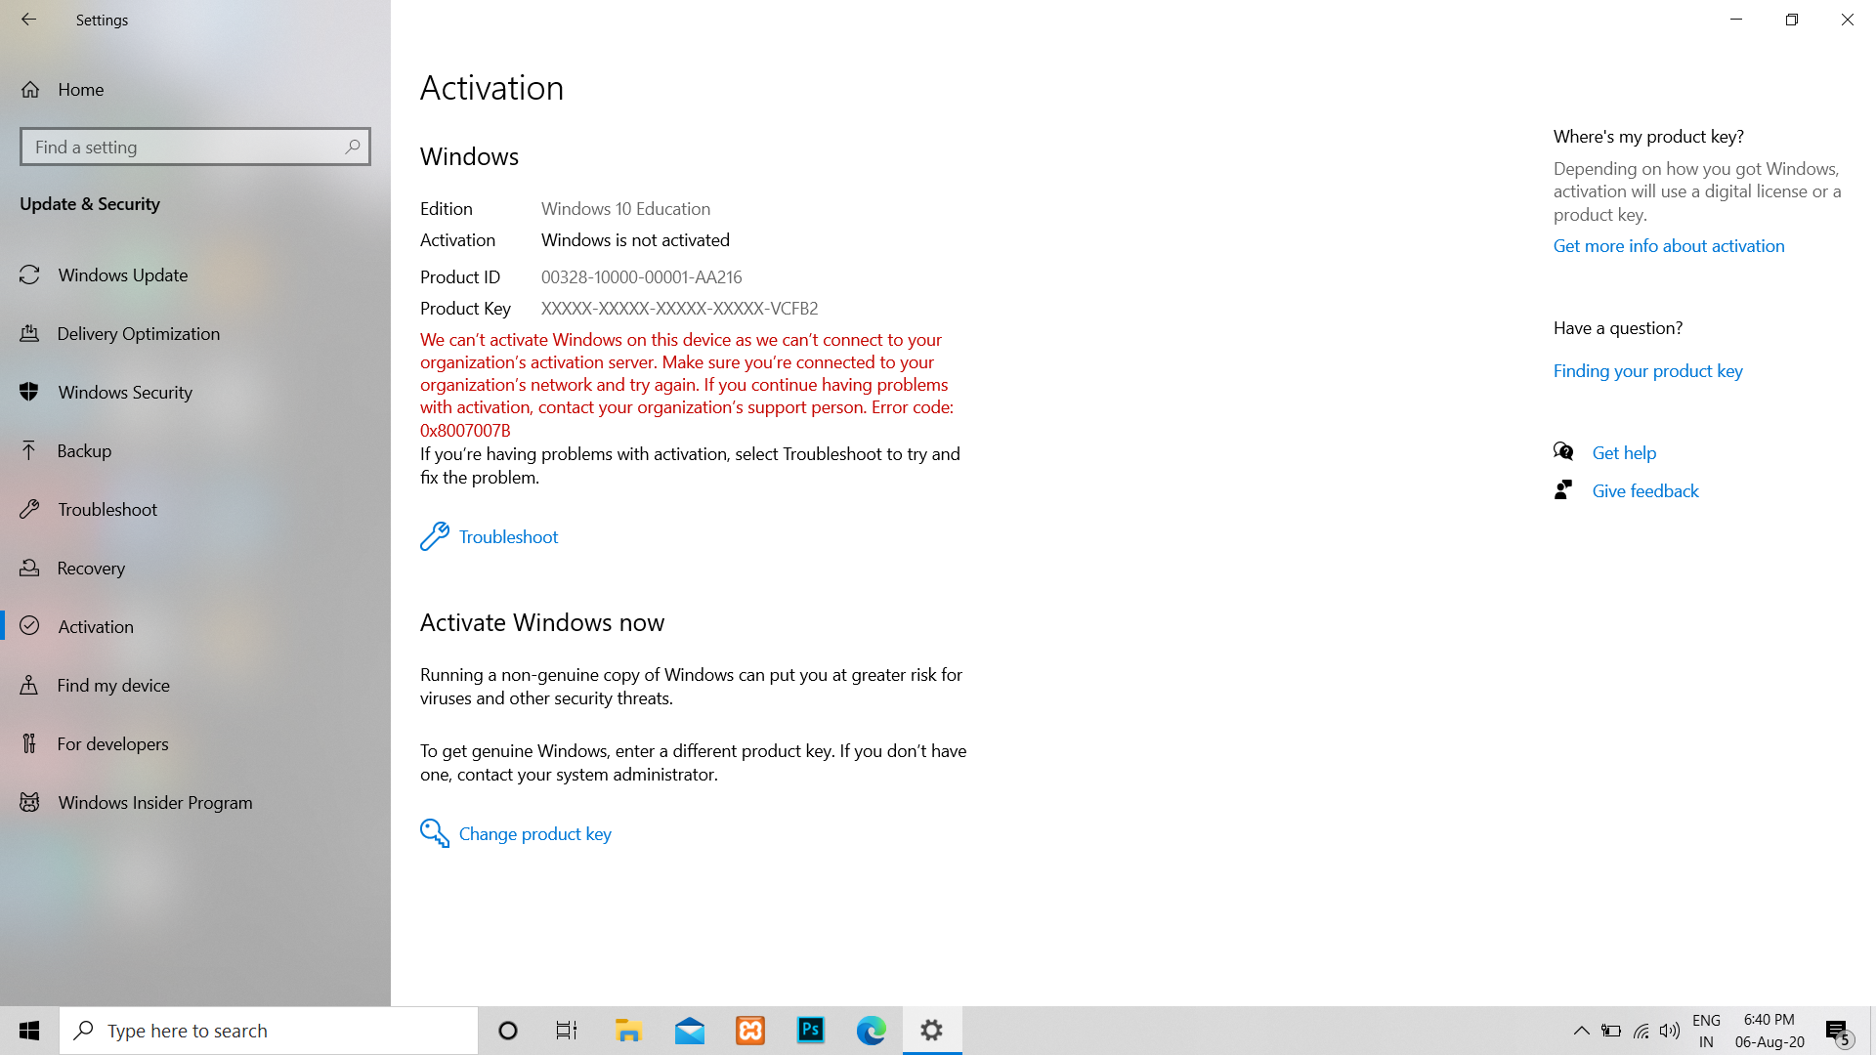Image resolution: width=1876 pixels, height=1055 pixels.
Task: Open Windows Update settings
Action: coord(195,274)
